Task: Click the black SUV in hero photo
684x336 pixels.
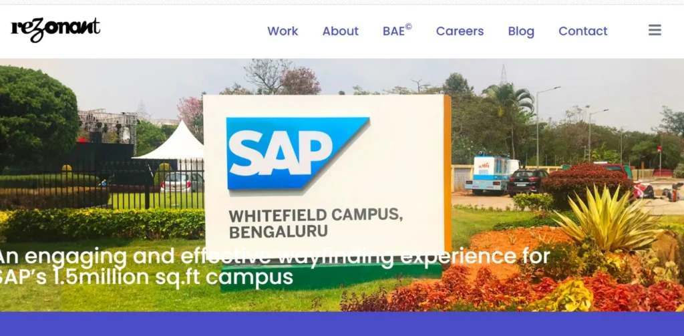Action: (x=528, y=182)
